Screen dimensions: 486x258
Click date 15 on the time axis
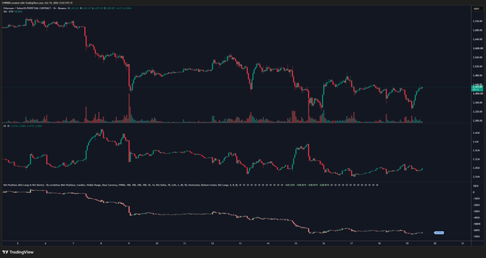pos(296,244)
